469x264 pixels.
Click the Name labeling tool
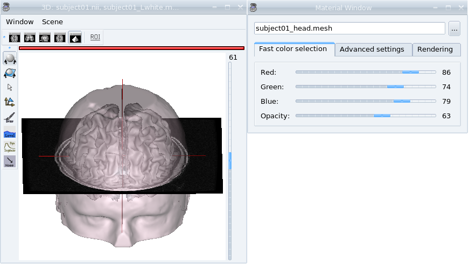point(10,162)
